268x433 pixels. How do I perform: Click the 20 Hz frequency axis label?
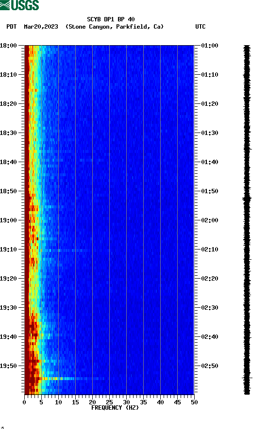tap(92, 402)
